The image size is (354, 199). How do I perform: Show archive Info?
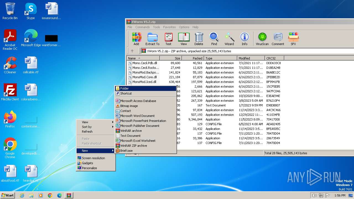pyautogui.click(x=244, y=39)
